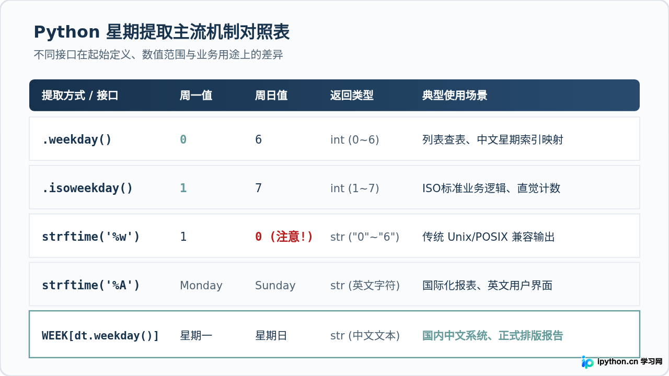Click the "典型使用场景" column header
Viewport: 669px width, 376px height.
pos(455,96)
